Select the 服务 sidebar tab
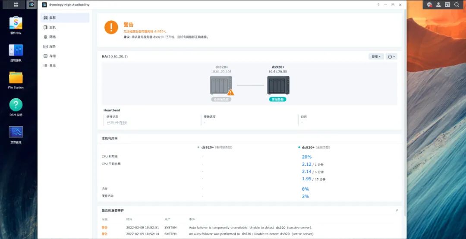This screenshot has height=239, width=466. coord(65,46)
